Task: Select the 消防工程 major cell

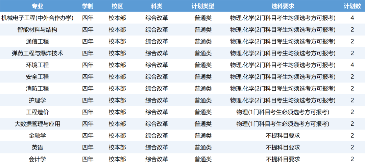Action: tap(38, 89)
